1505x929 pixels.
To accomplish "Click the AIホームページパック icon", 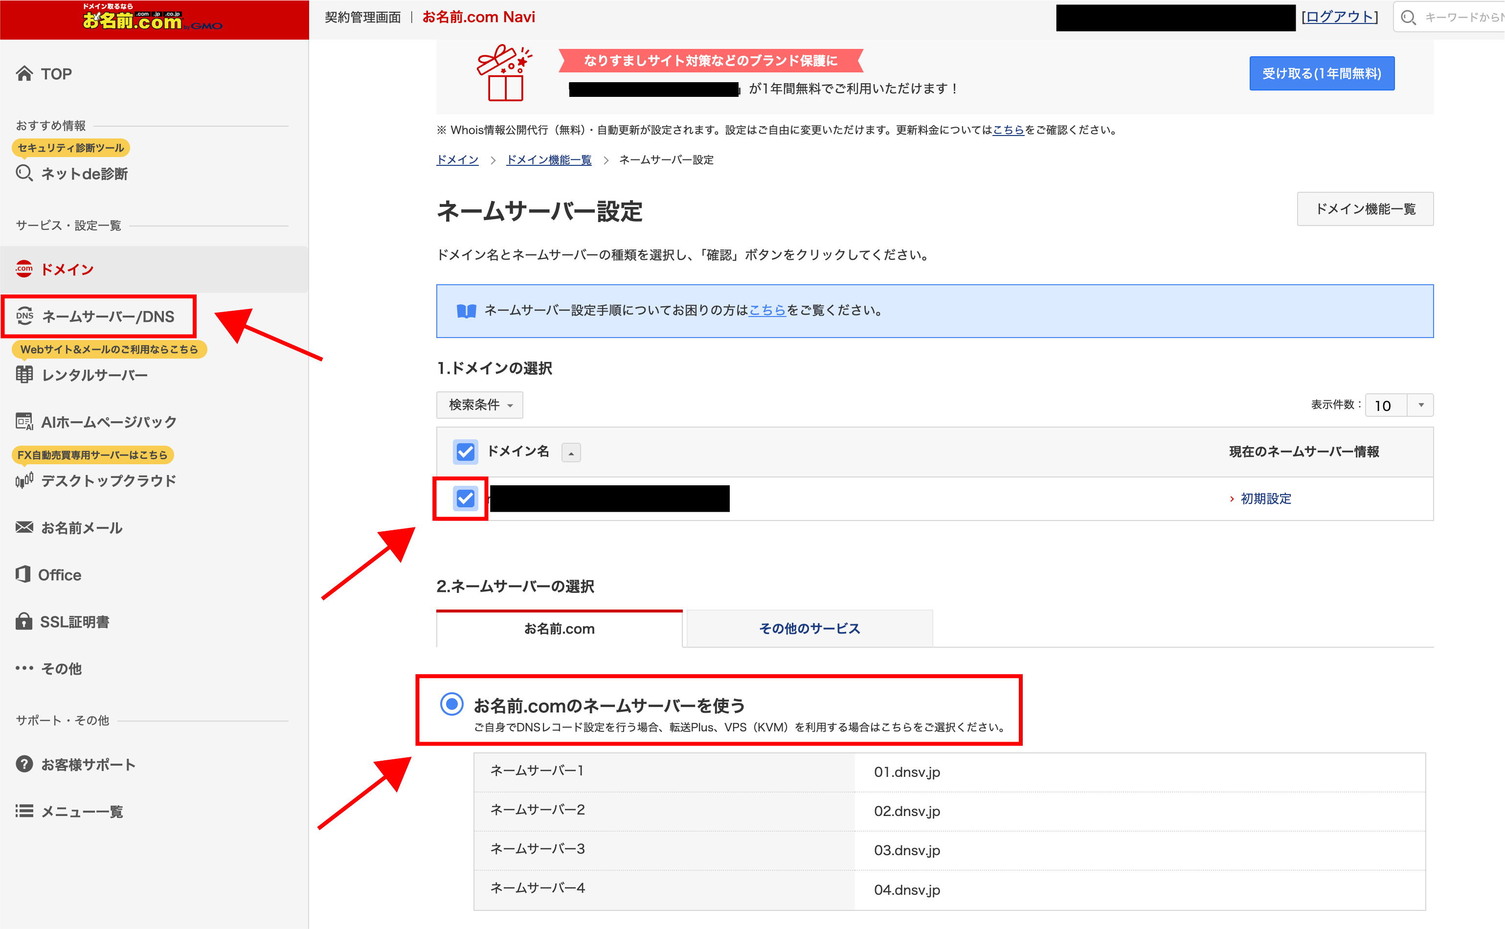I will pyautogui.click(x=24, y=422).
